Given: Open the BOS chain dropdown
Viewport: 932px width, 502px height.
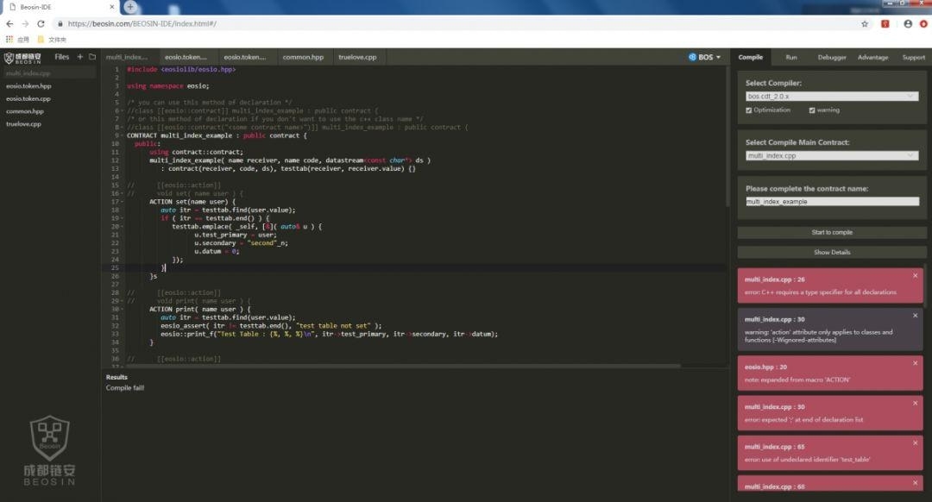Looking at the screenshot, I should (x=705, y=57).
